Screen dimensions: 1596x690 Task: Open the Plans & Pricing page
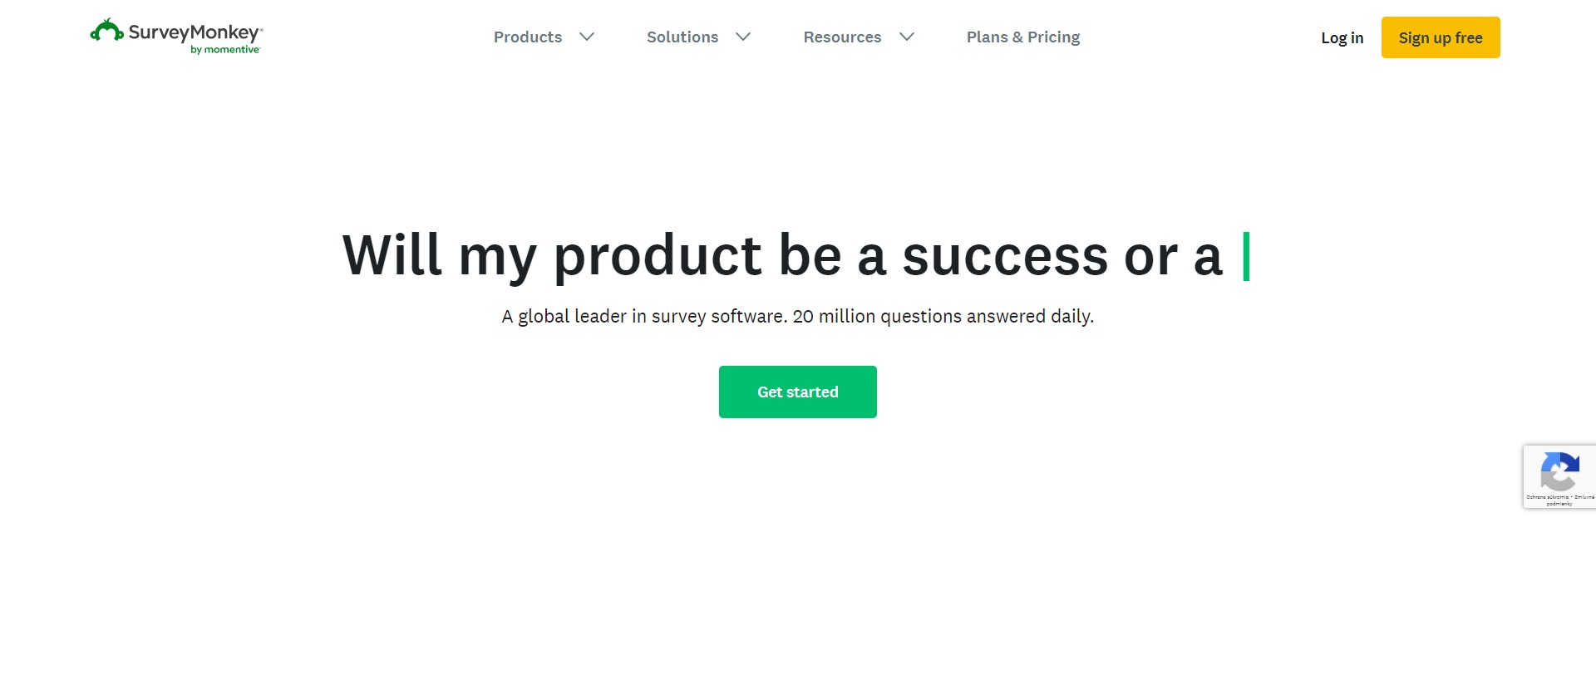[x=1022, y=37]
